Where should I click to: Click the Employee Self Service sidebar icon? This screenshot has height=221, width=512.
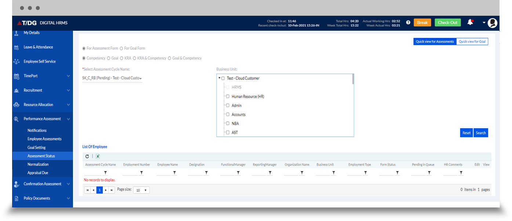coord(16,61)
